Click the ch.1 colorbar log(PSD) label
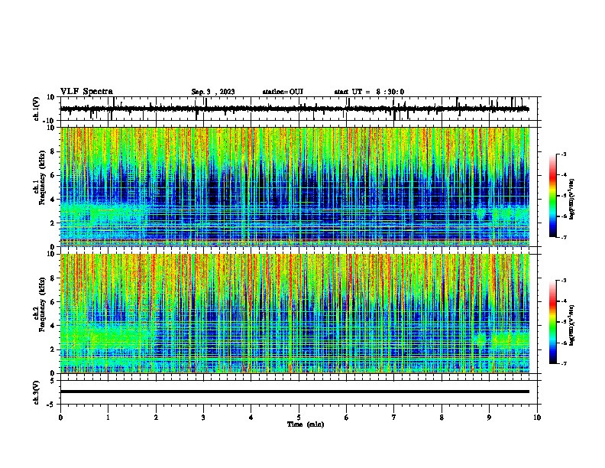The width and height of the screenshot is (605, 468). pos(571,200)
